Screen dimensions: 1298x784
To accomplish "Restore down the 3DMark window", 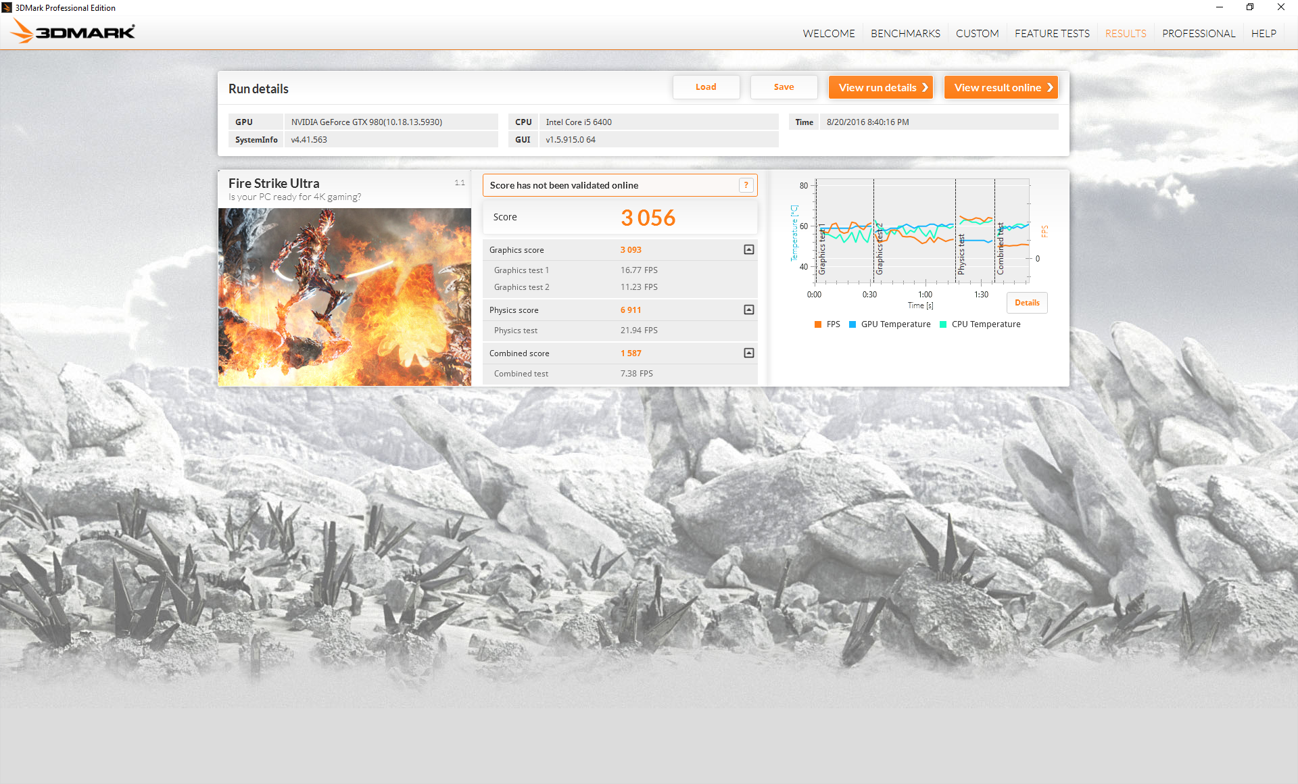I will pyautogui.click(x=1250, y=7).
